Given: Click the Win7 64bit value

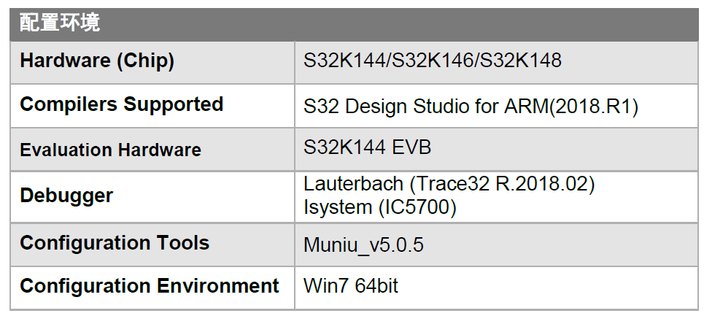Looking at the screenshot, I should click(351, 287).
